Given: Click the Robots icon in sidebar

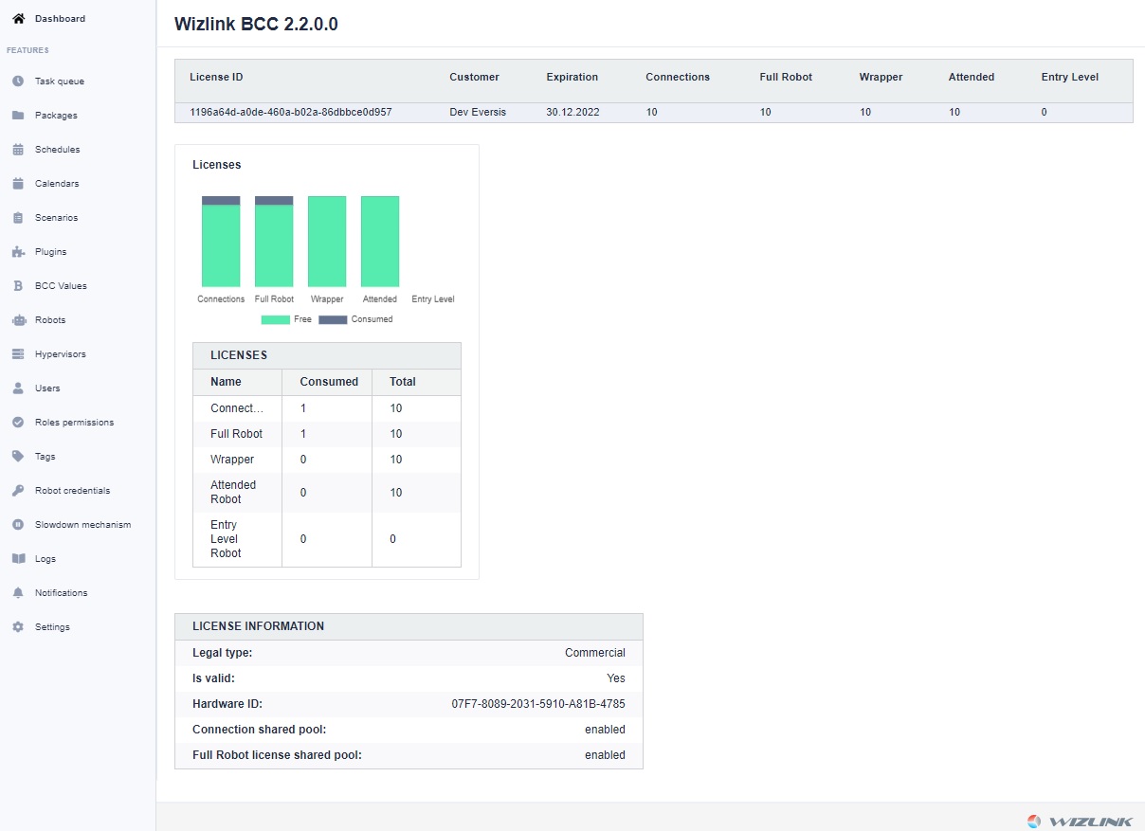Looking at the screenshot, I should pos(18,320).
